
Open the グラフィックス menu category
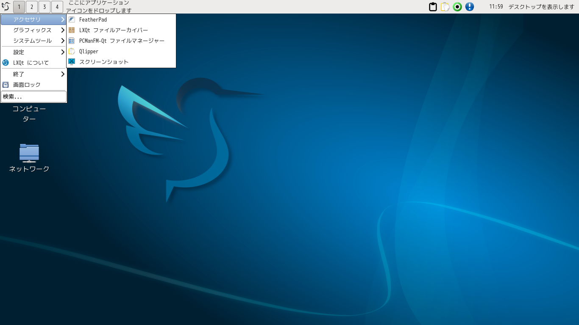coord(33,30)
